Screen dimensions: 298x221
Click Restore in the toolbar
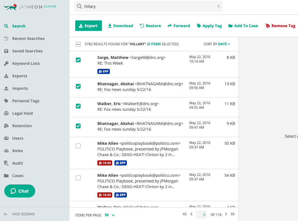tap(150, 26)
